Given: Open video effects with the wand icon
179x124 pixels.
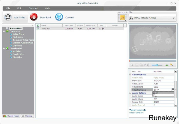Looking at the screenshot, I should coord(171,65).
